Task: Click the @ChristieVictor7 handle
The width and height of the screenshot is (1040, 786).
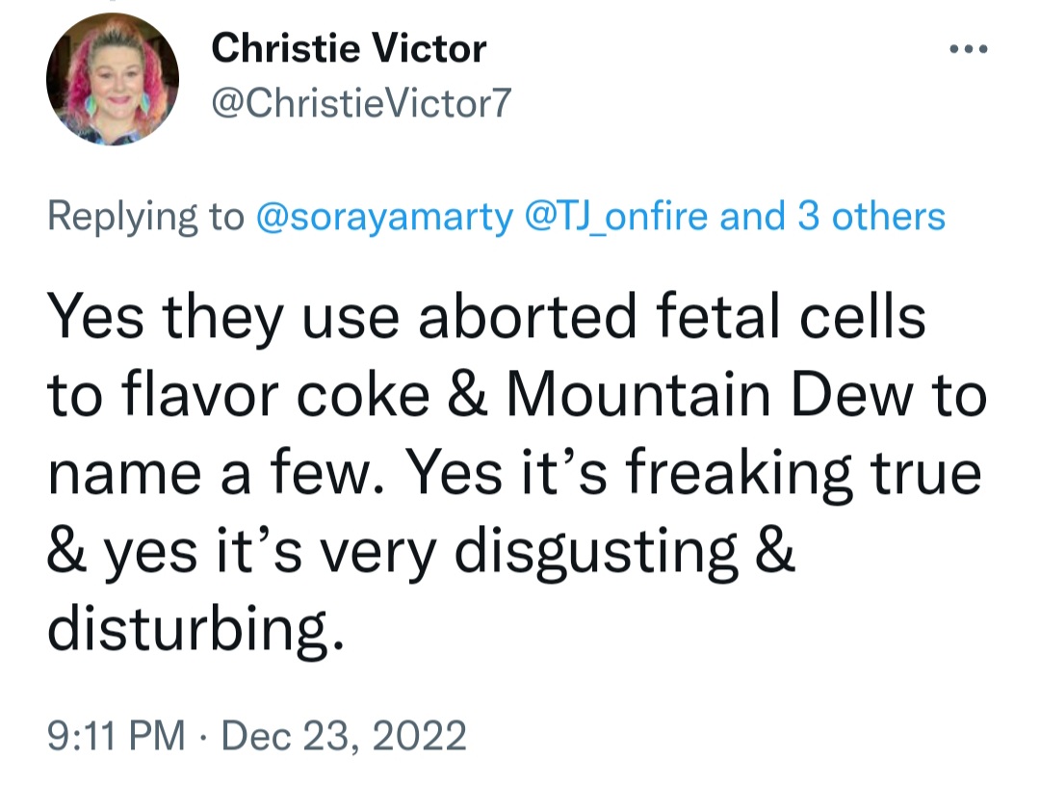Action: (x=358, y=104)
